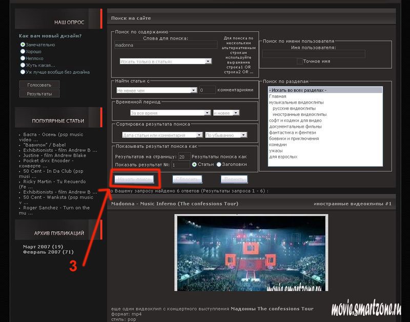Open '"Вавилон" / Babel' article link

point(45,145)
